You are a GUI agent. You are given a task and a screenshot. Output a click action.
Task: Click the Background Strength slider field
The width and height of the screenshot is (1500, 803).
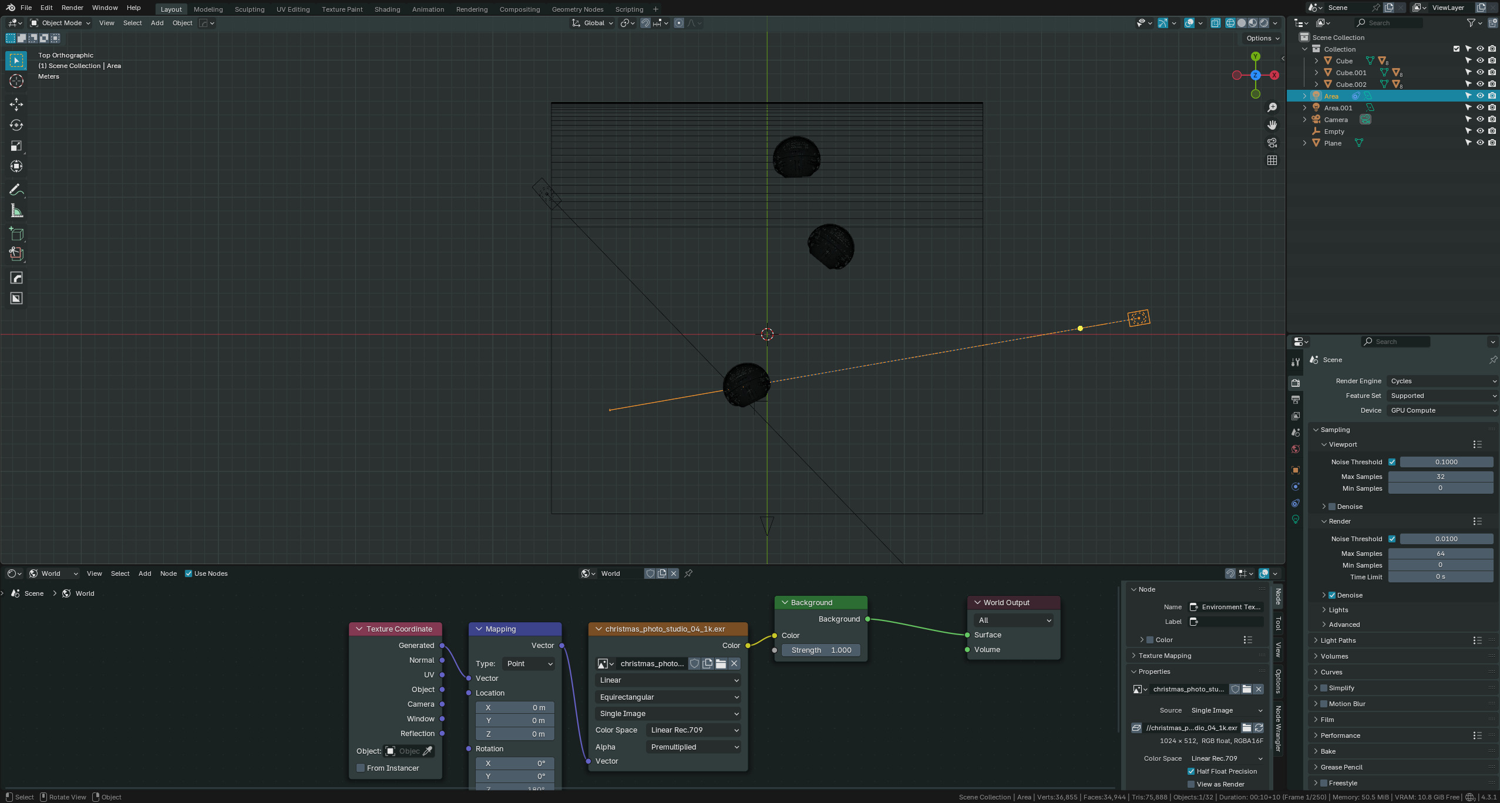[x=821, y=650]
